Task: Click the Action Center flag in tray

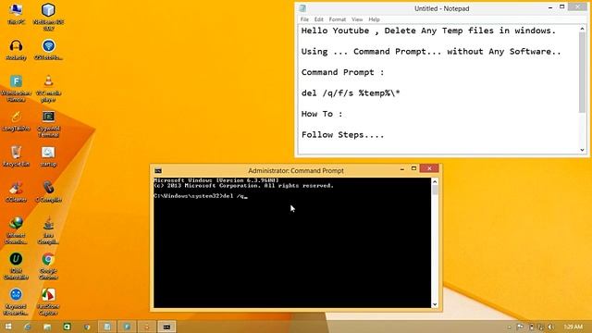Action: point(520,327)
